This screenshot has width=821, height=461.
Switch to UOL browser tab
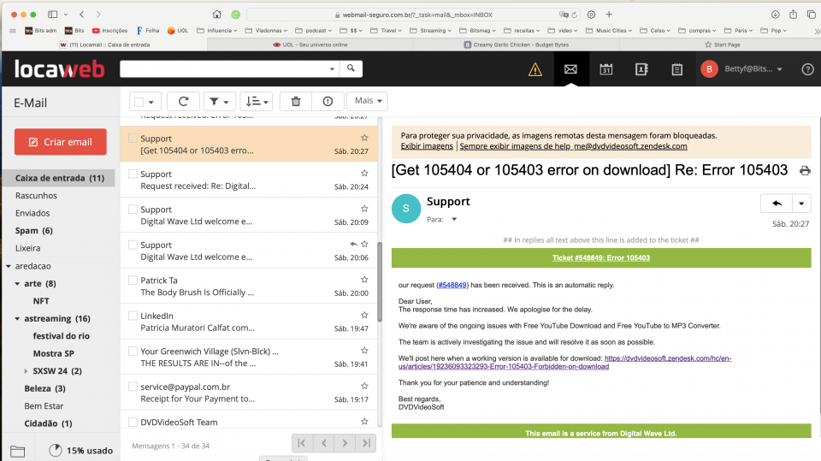pyautogui.click(x=310, y=44)
